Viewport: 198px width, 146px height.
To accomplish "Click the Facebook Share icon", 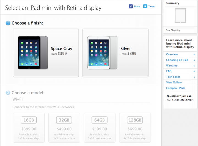I will coord(131,6).
